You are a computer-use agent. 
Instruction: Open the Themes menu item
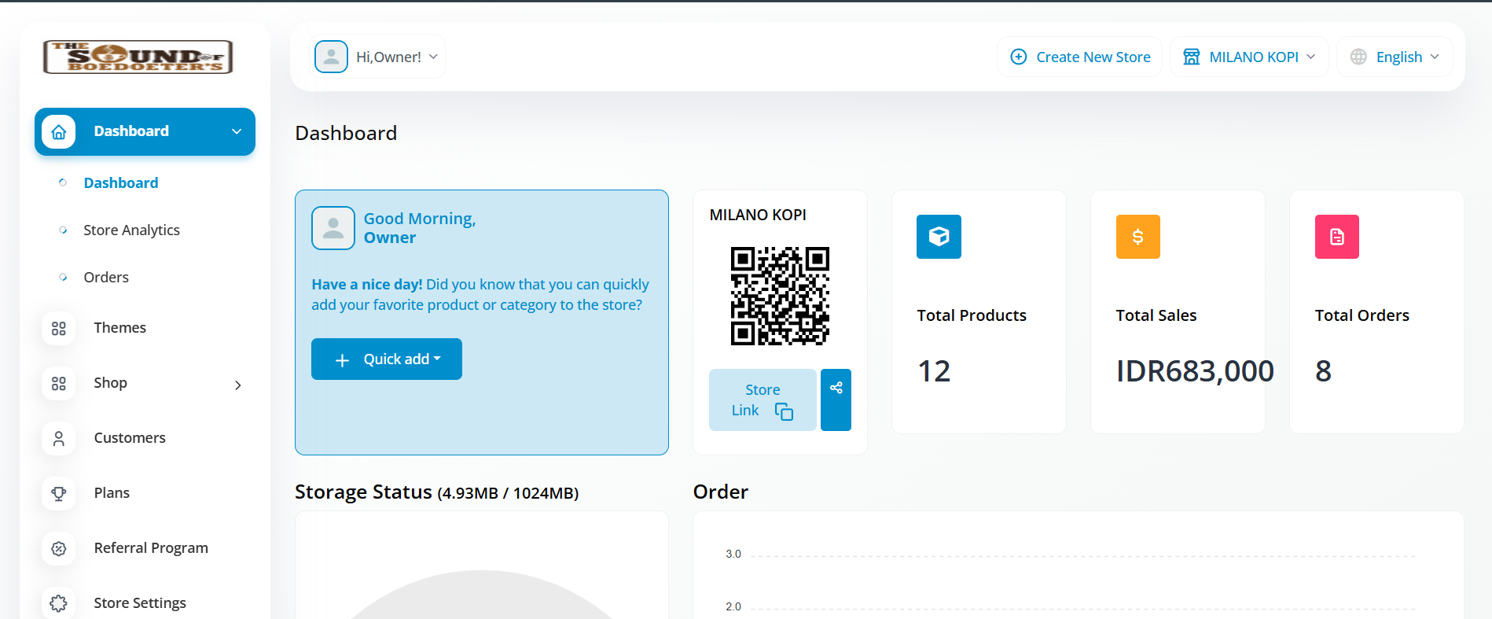(120, 328)
